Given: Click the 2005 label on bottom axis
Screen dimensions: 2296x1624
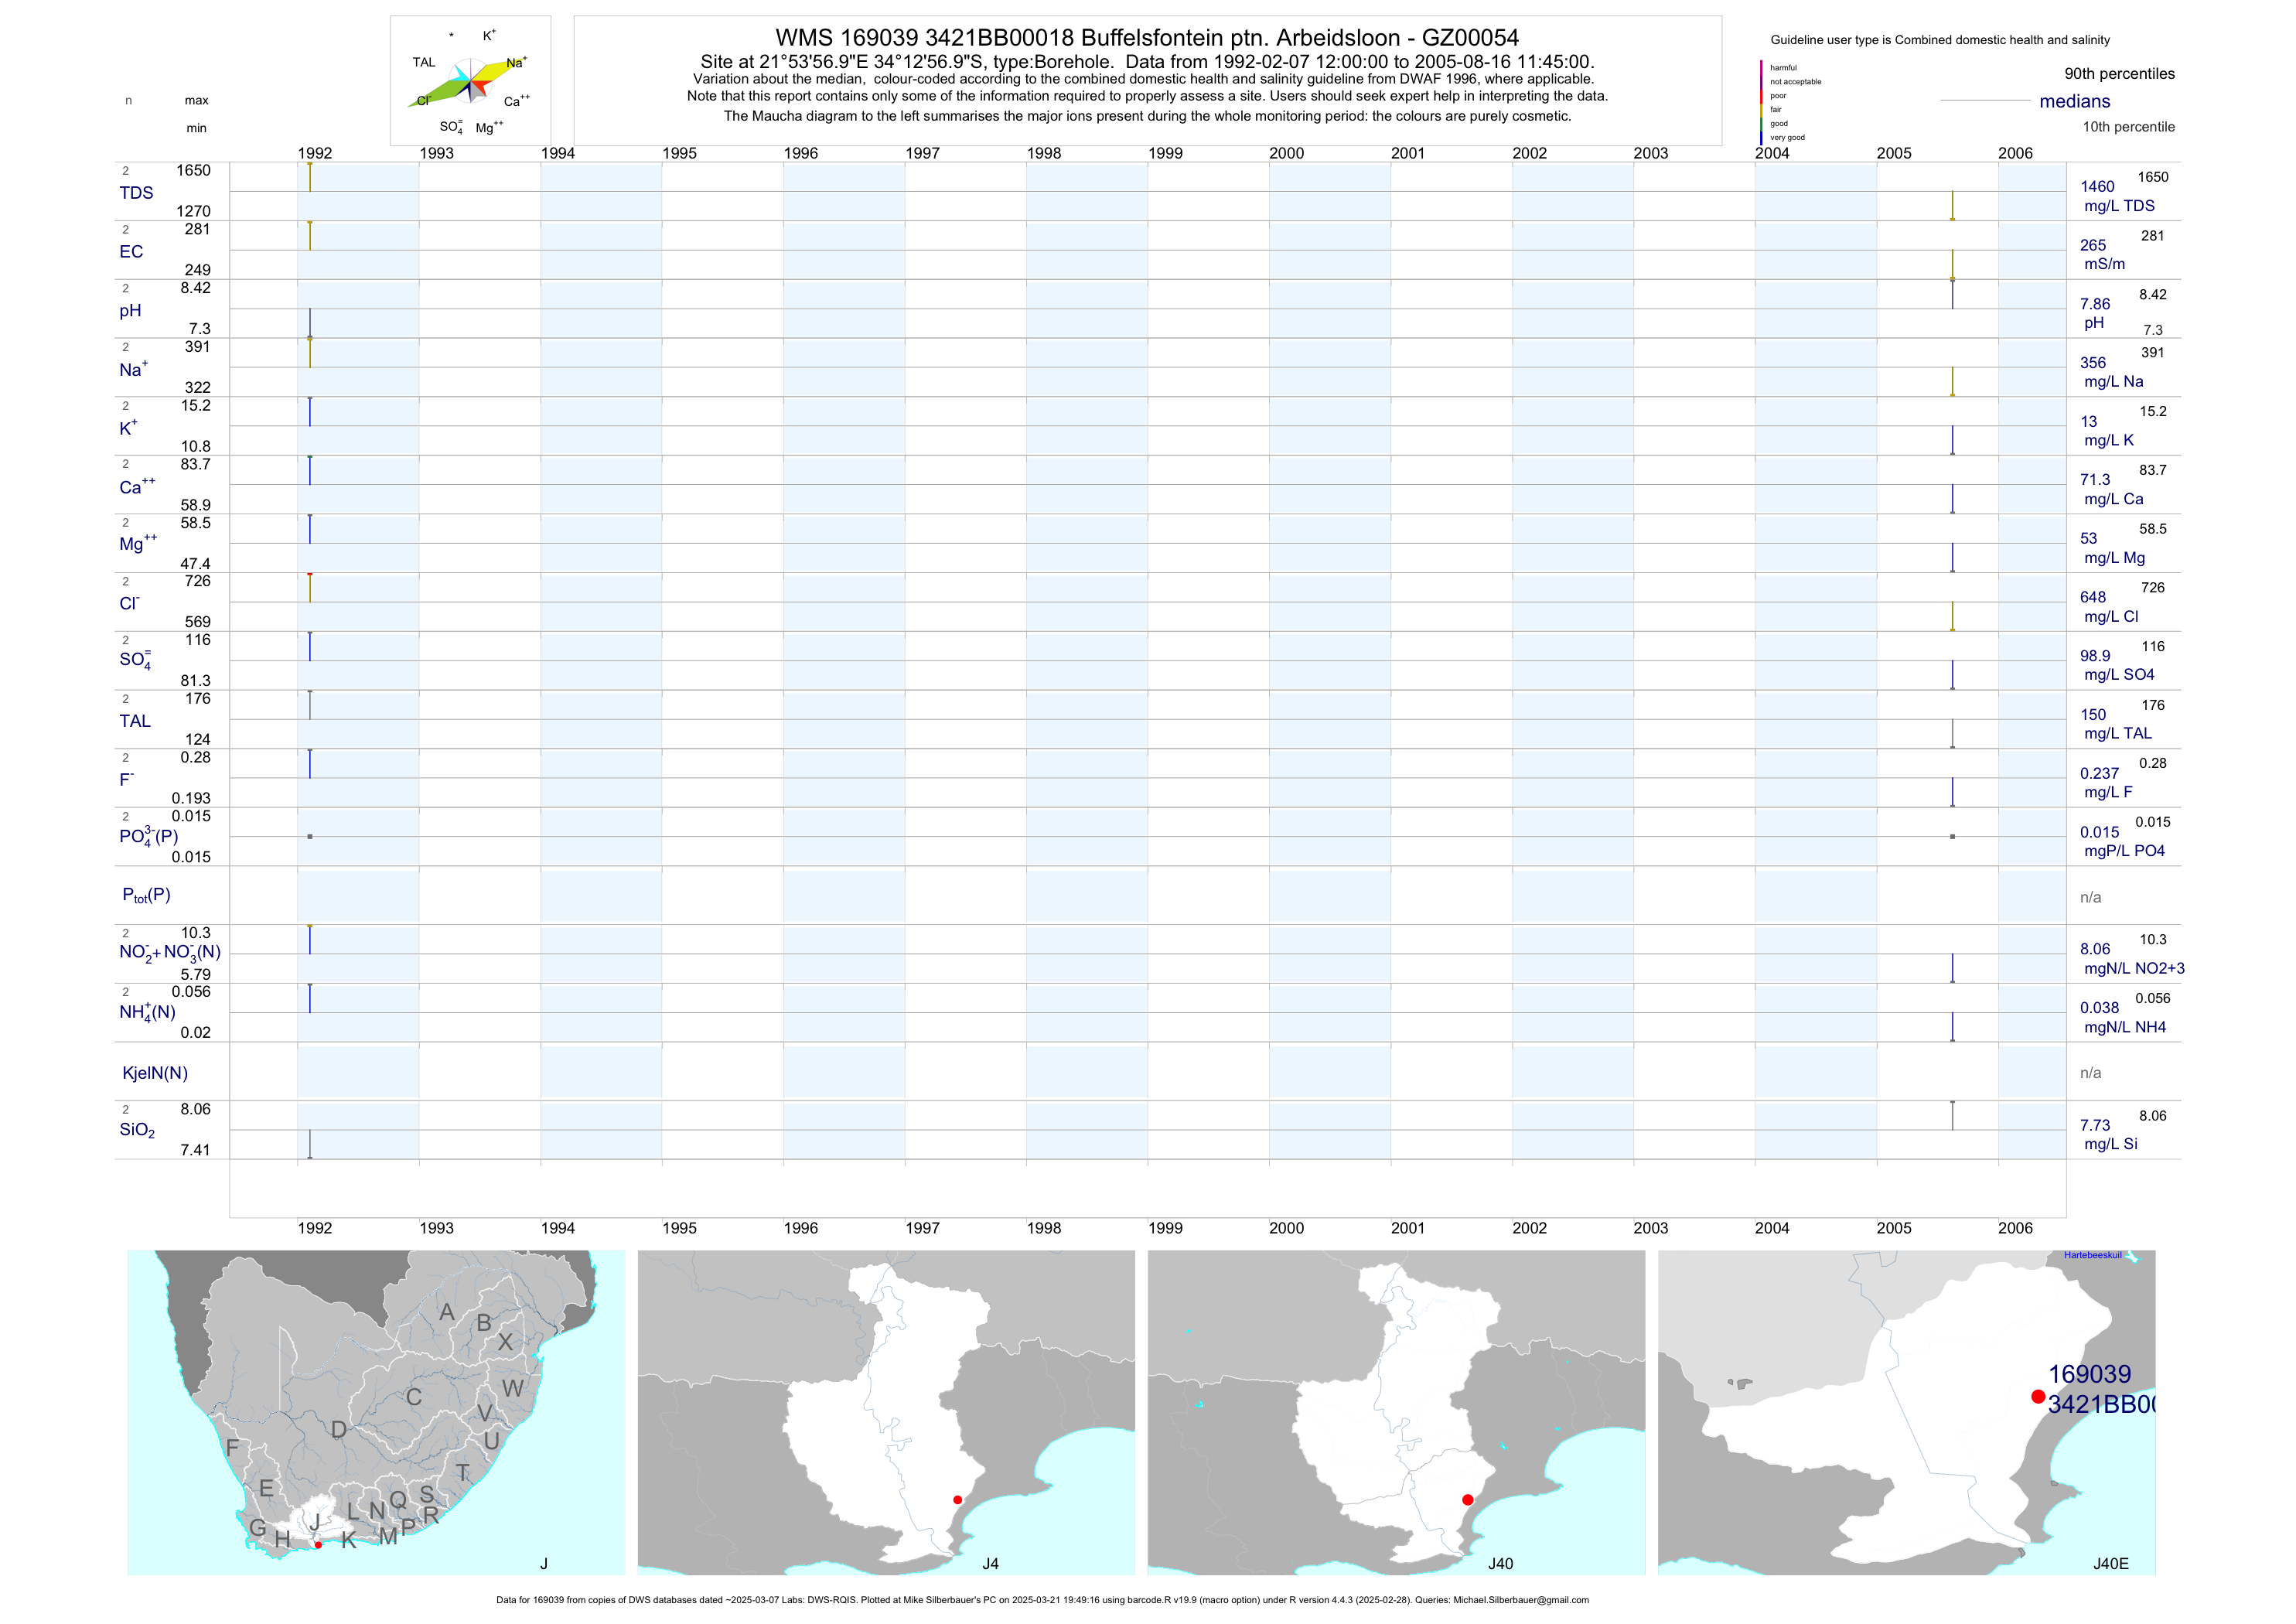Looking at the screenshot, I should [1893, 1228].
